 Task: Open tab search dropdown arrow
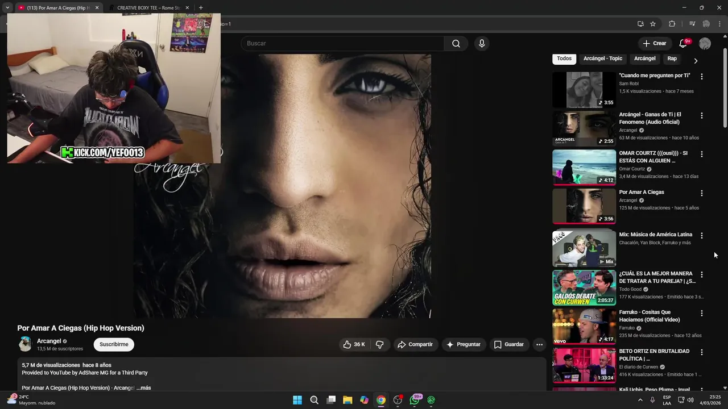(7, 8)
